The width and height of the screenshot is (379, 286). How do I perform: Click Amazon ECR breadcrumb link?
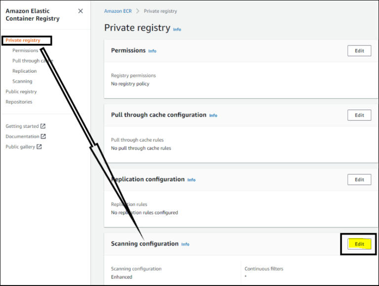[x=118, y=11]
